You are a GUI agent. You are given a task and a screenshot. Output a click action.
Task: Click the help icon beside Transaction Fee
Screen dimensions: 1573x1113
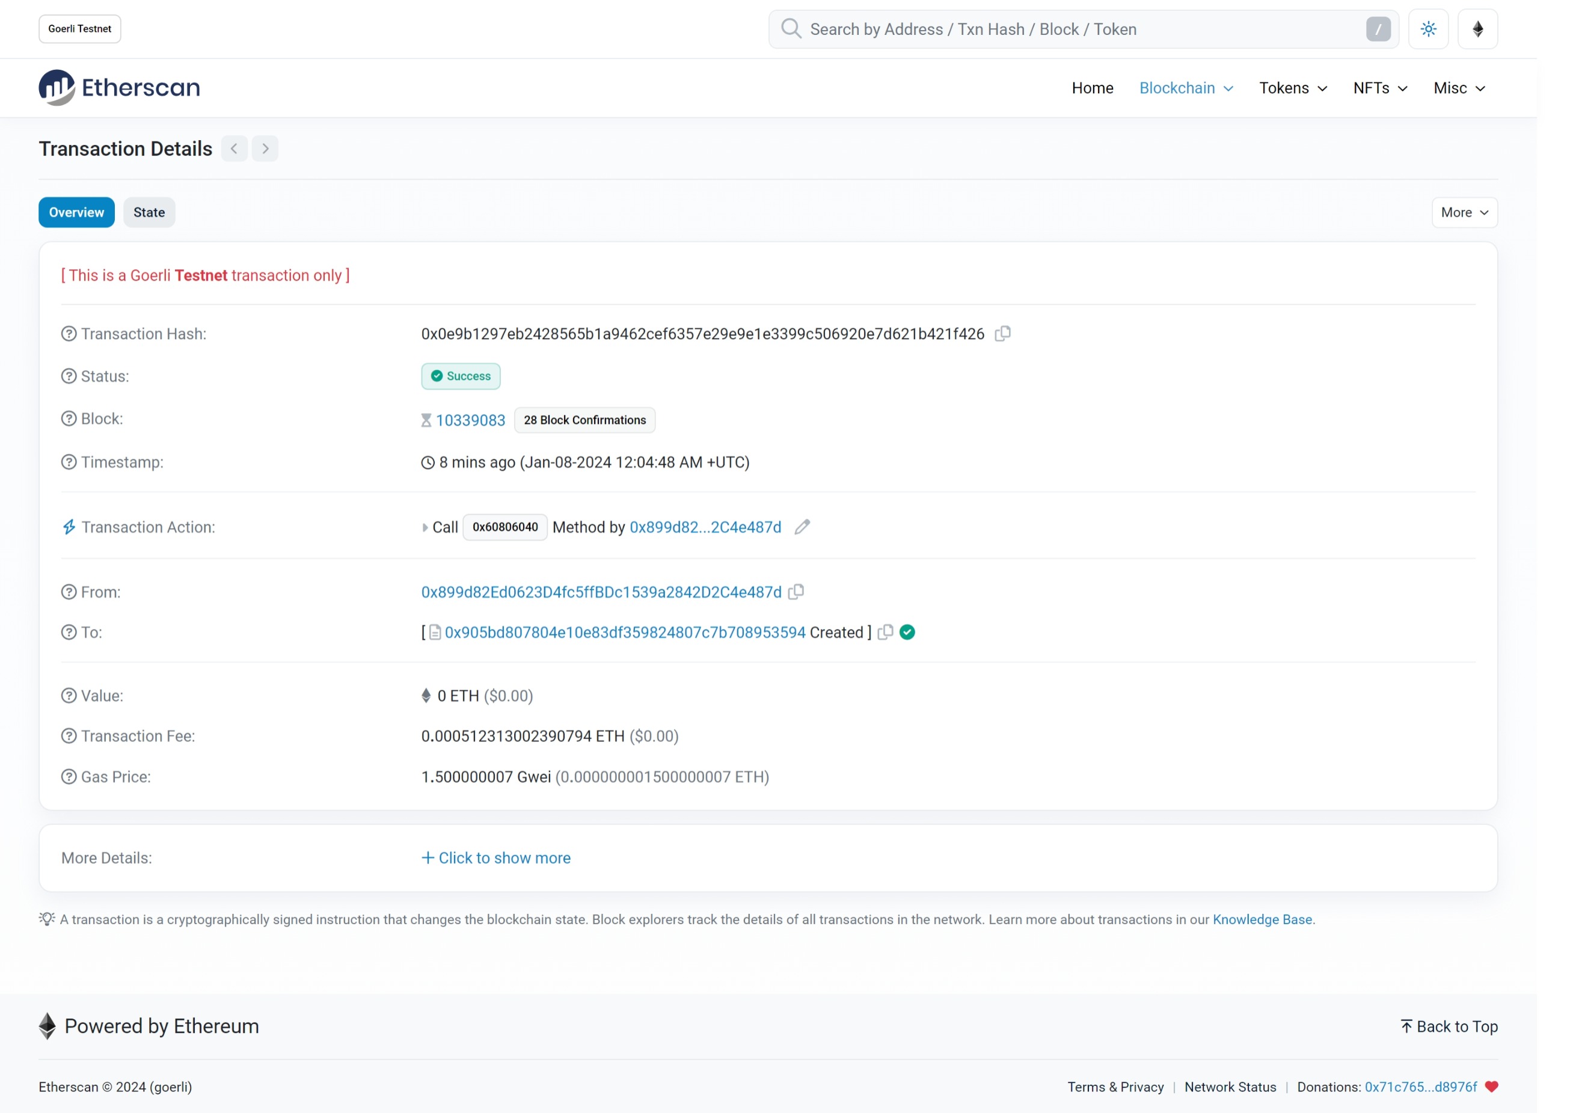pos(69,736)
